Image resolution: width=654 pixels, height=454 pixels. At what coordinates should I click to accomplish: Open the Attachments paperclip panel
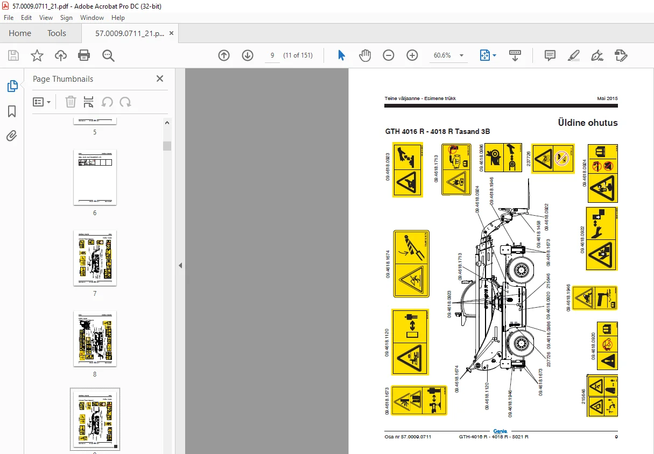[x=12, y=136]
